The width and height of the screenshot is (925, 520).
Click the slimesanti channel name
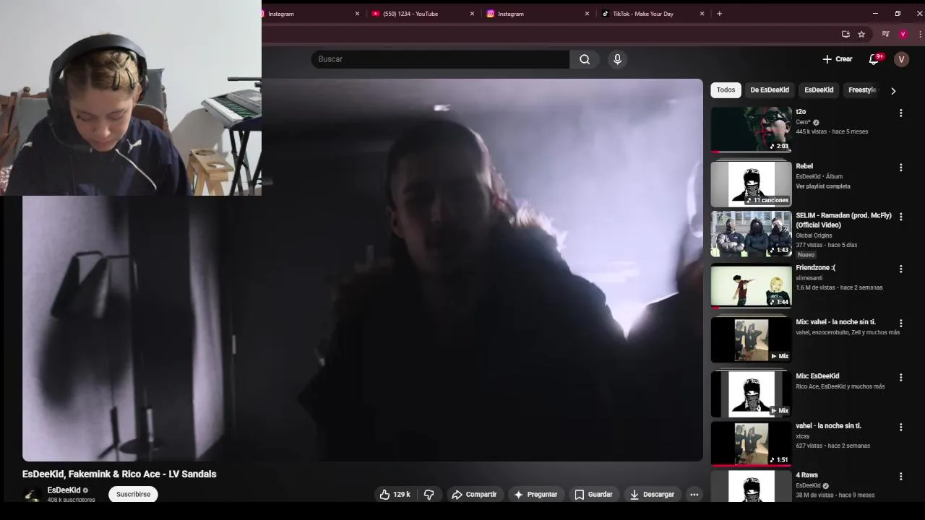pyautogui.click(x=811, y=278)
